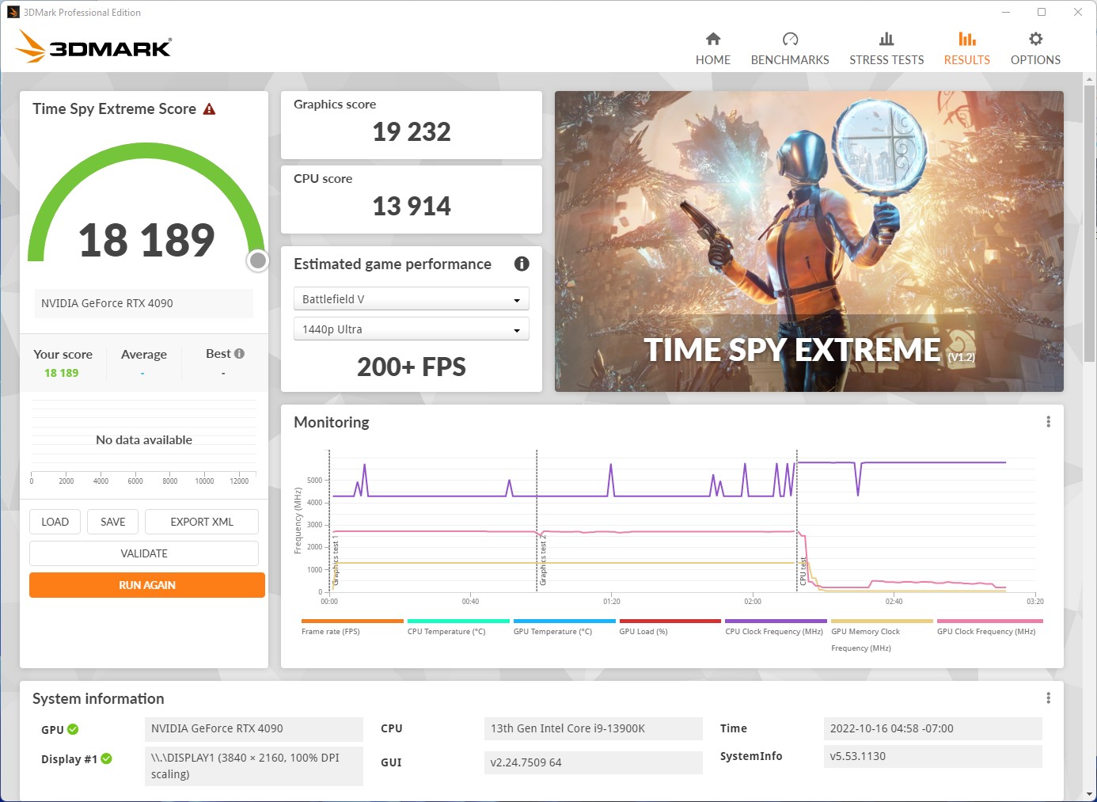Screen dimensions: 1097x802
Task: Toggle the GPU Clock Frequency legend
Action: 989,627
